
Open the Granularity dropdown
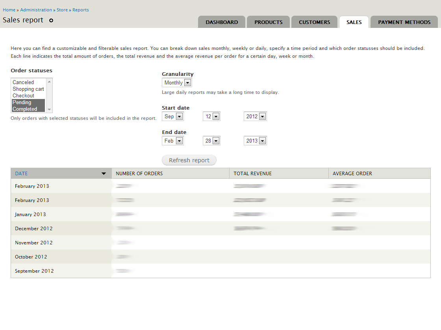177,83
